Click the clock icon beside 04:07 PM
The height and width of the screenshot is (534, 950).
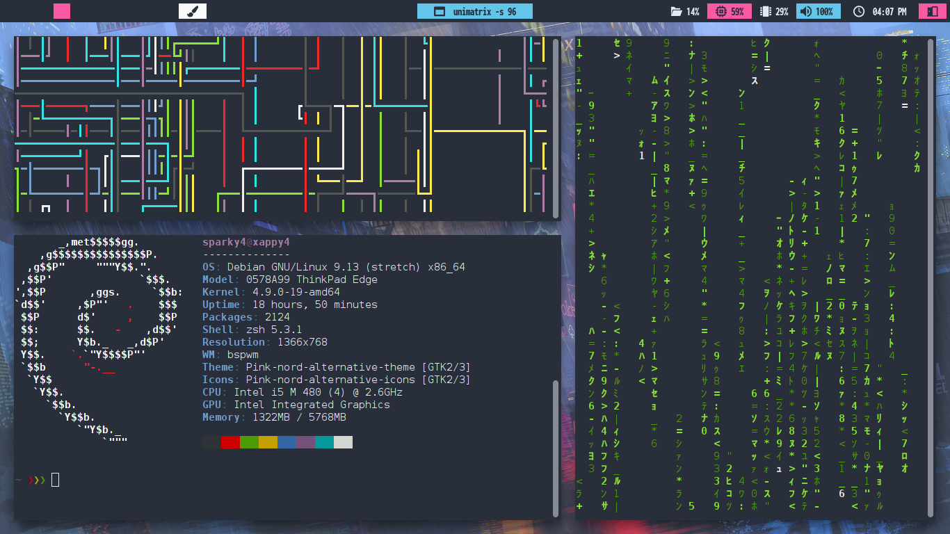859,12
